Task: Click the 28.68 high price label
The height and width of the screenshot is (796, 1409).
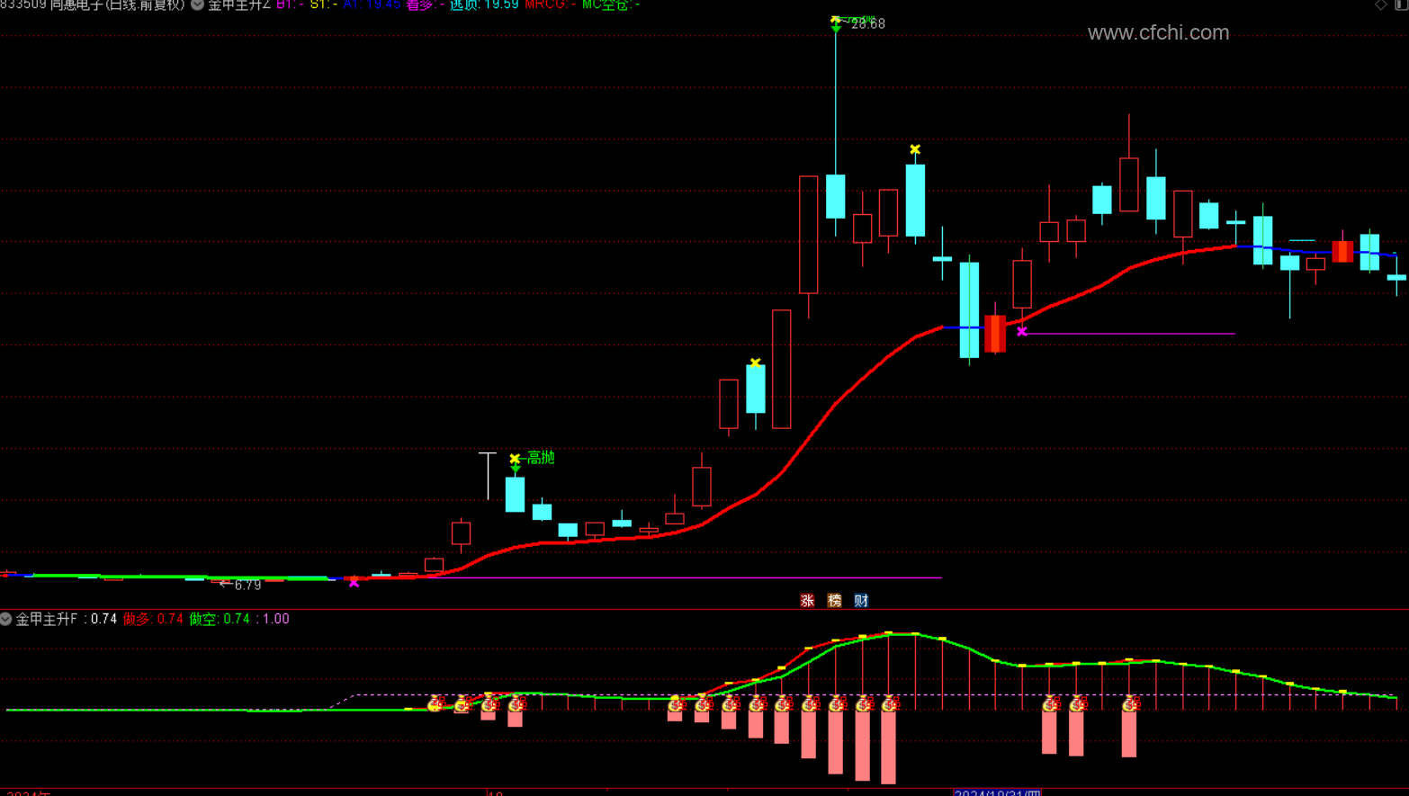Action: (868, 23)
